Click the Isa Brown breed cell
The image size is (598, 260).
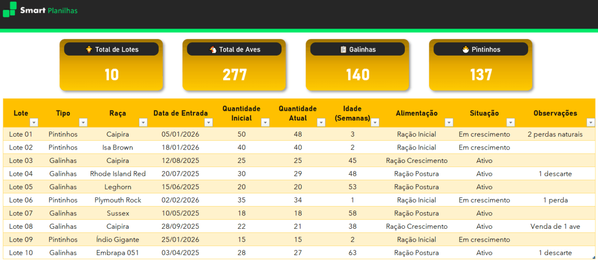[118, 147]
